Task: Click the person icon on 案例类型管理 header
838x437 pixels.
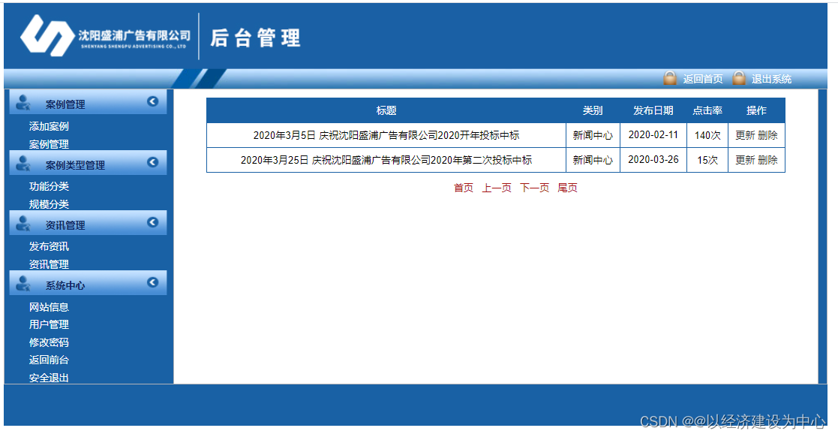Action: (x=23, y=163)
